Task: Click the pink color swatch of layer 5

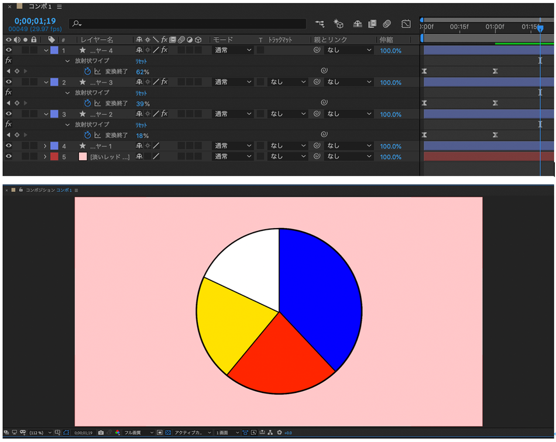Action: (x=83, y=157)
